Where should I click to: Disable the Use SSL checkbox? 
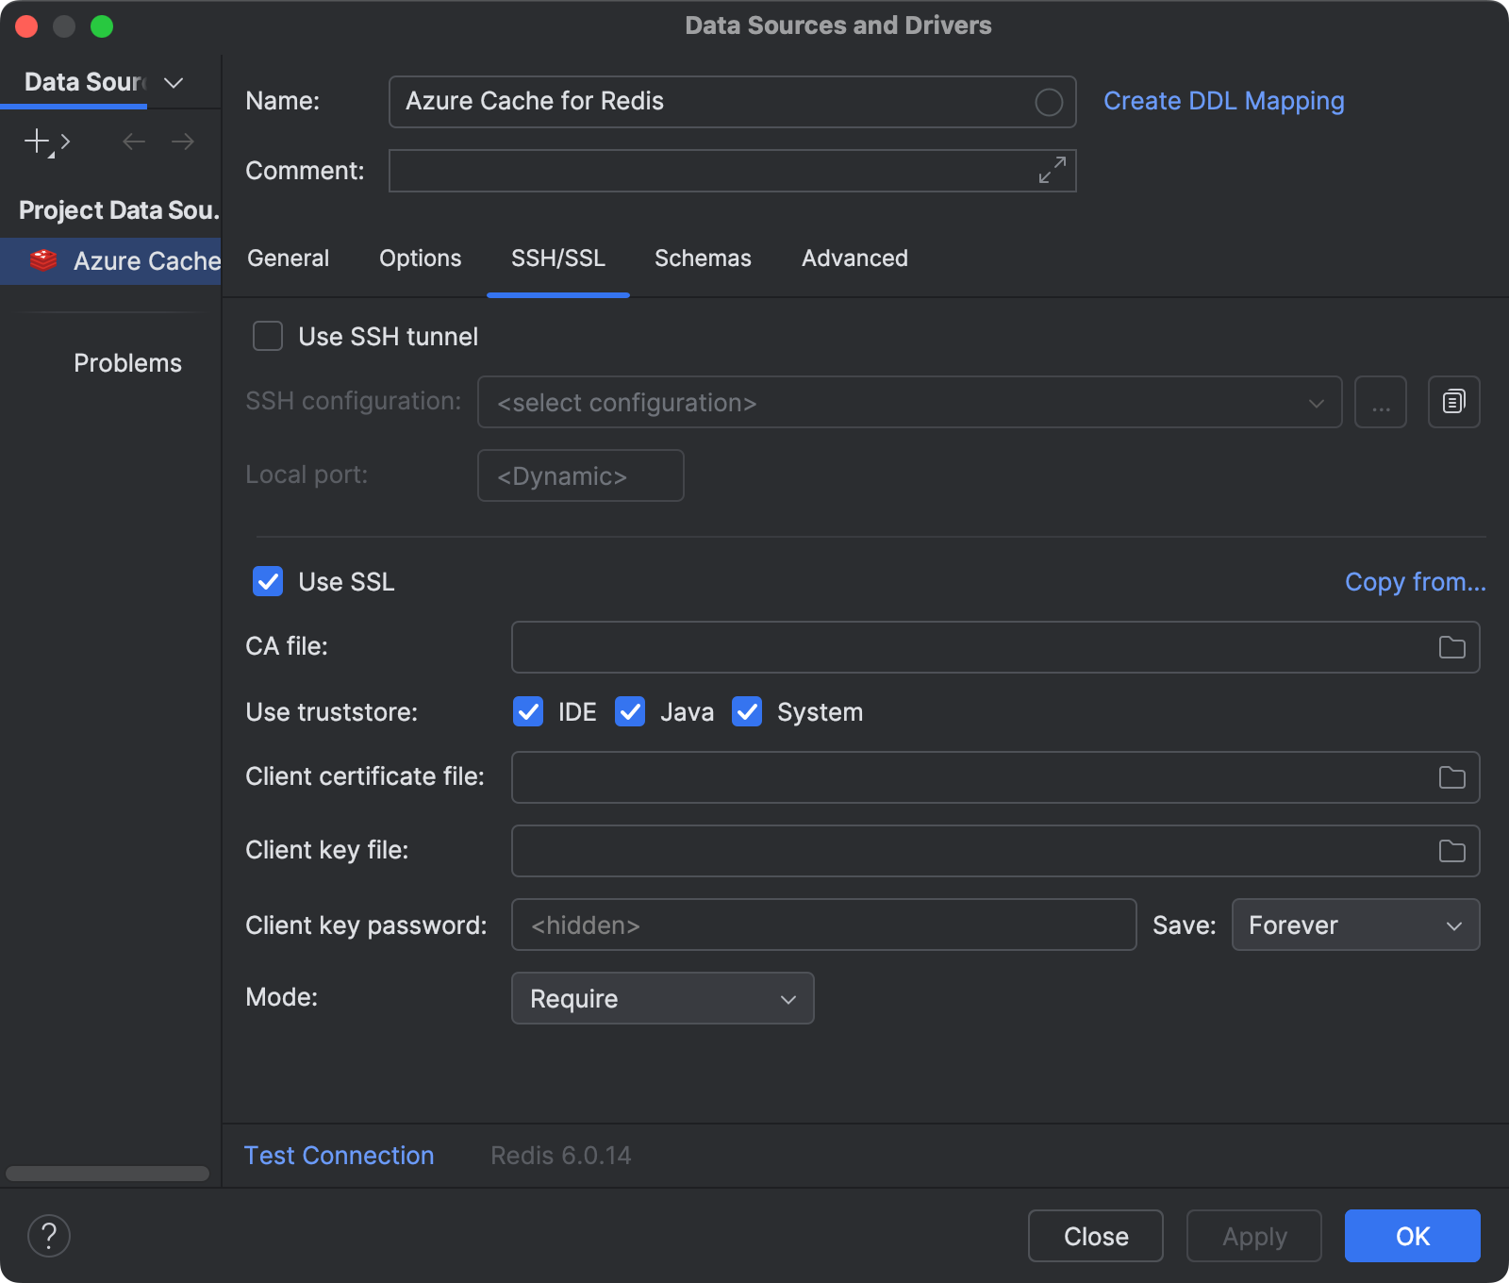(x=267, y=581)
